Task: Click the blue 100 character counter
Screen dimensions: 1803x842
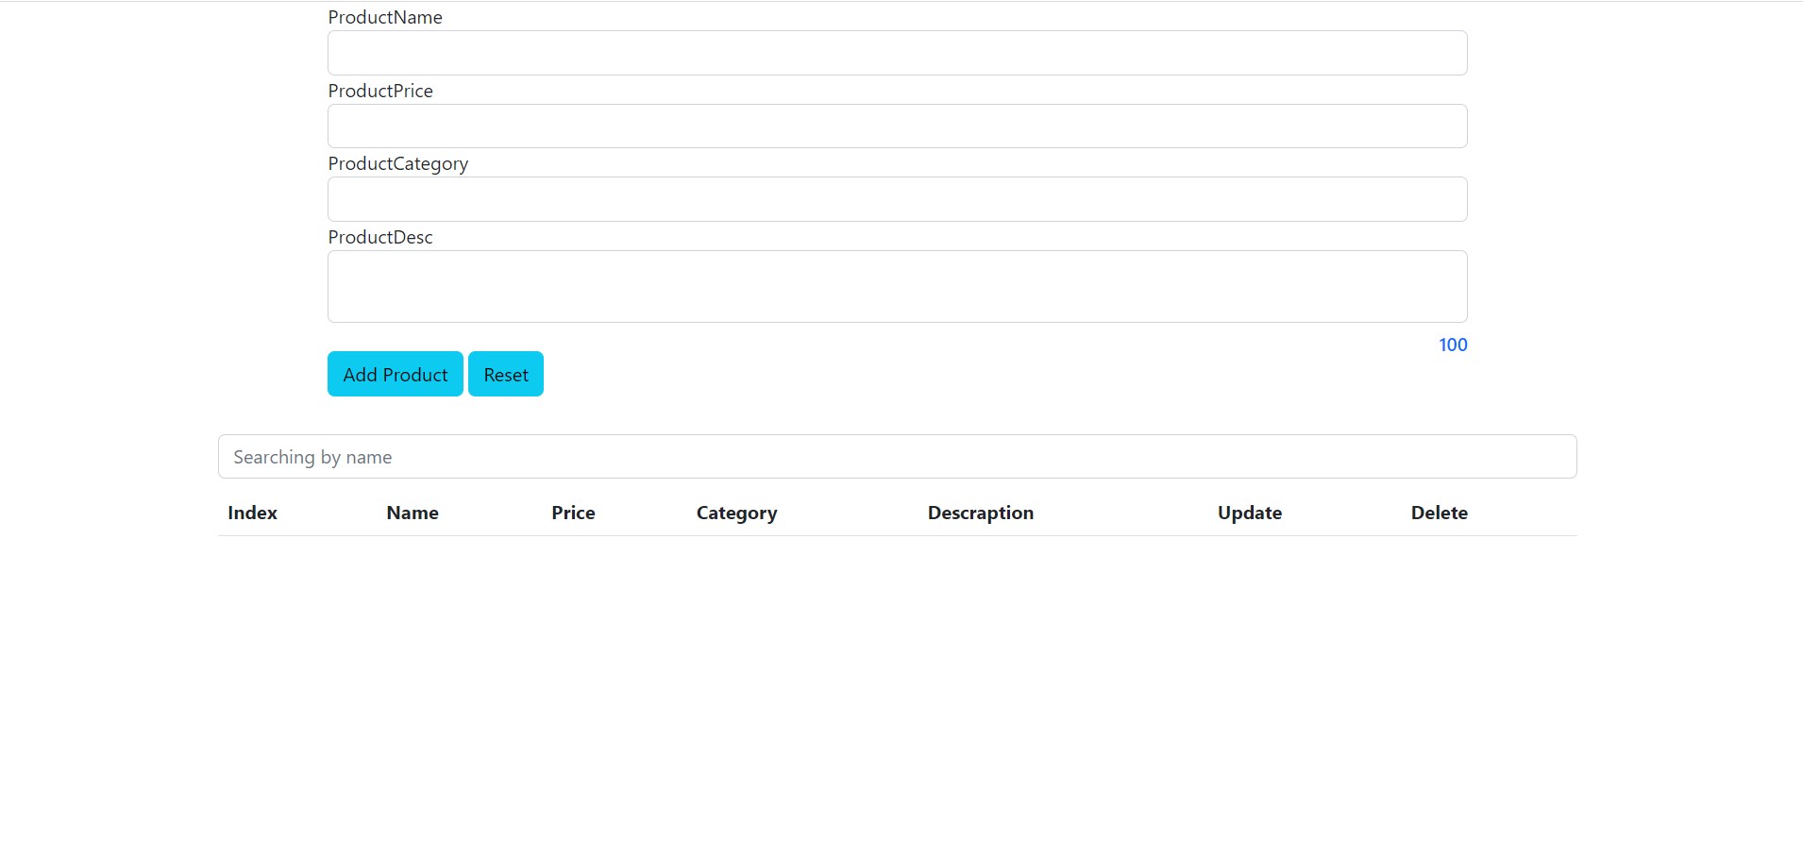Action: coord(1452,345)
